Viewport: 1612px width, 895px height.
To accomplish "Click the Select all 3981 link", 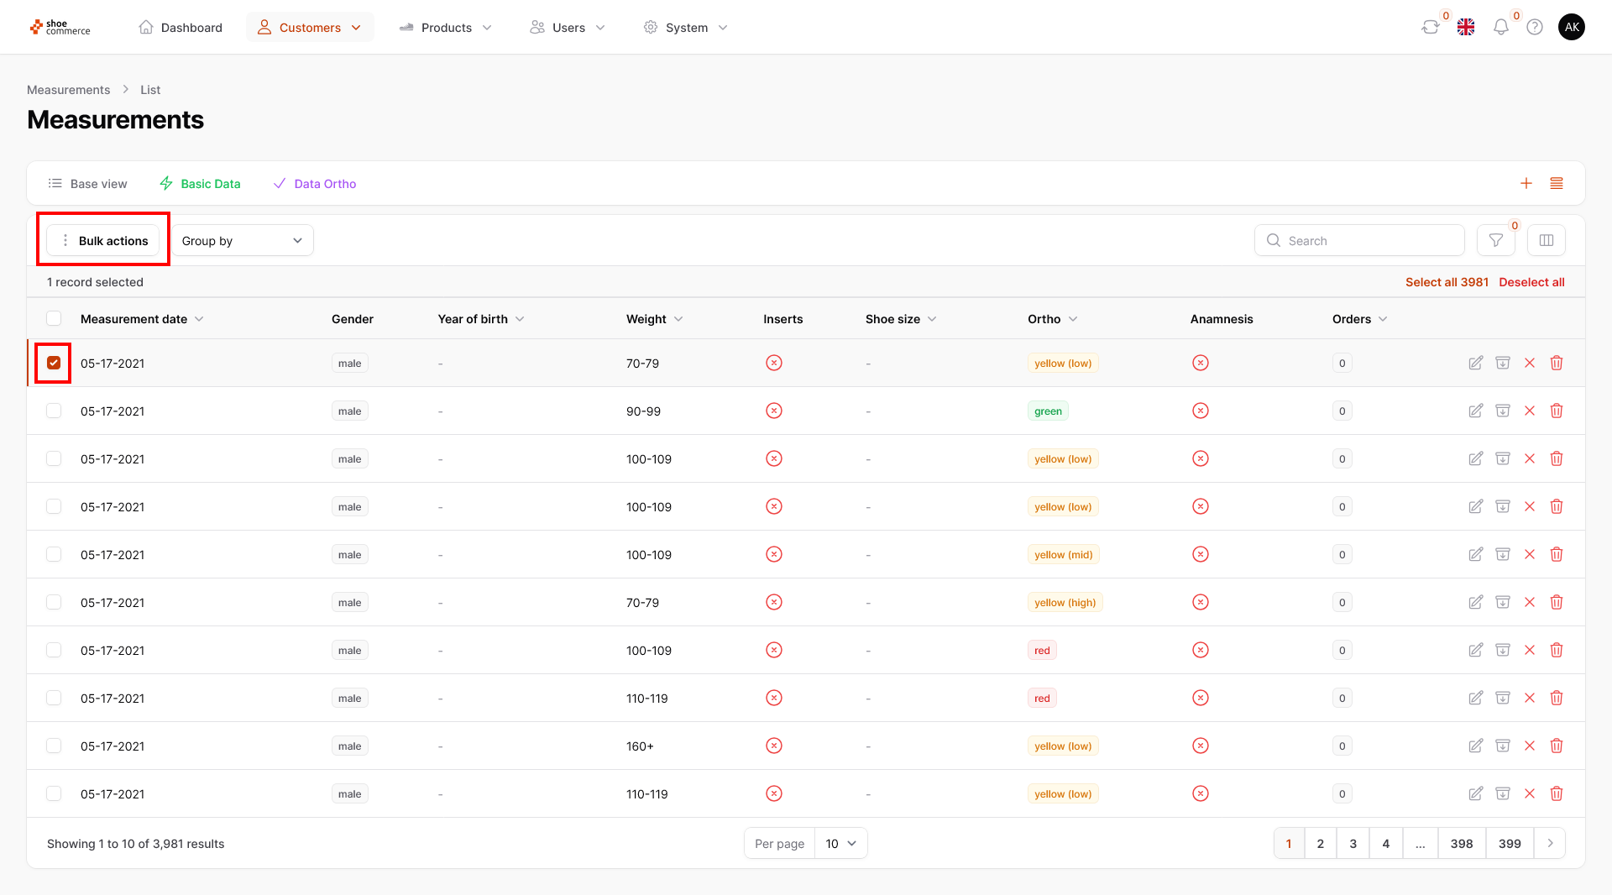I will point(1446,282).
